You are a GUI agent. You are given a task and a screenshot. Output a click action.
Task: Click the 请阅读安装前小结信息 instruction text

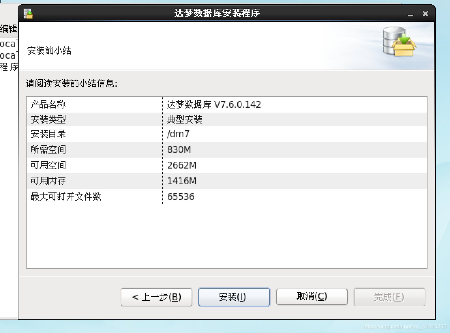pyautogui.click(x=72, y=83)
